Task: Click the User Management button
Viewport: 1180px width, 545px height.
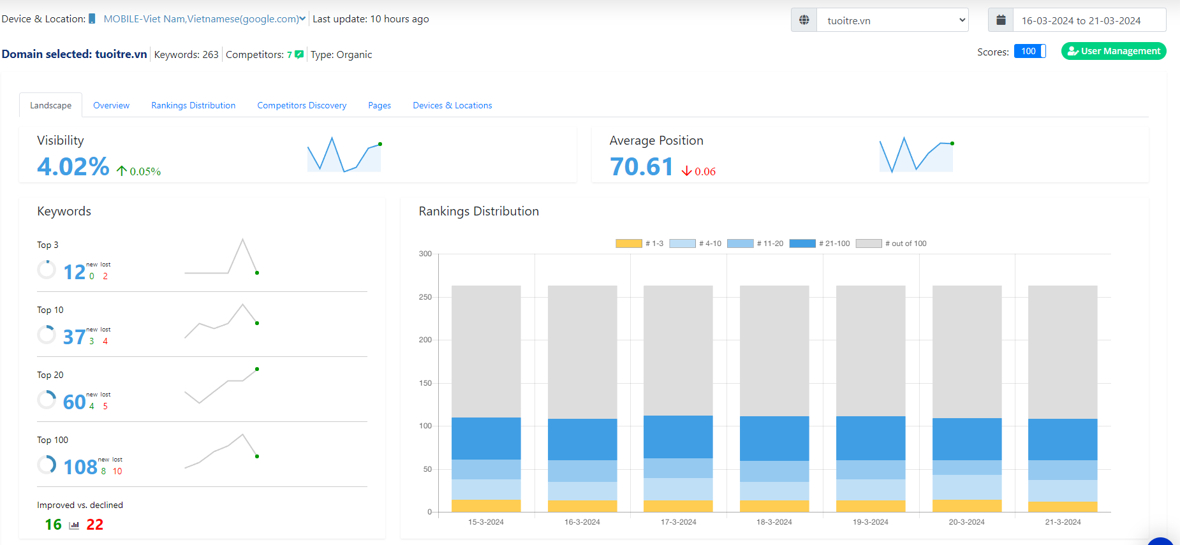Action: [x=1114, y=51]
